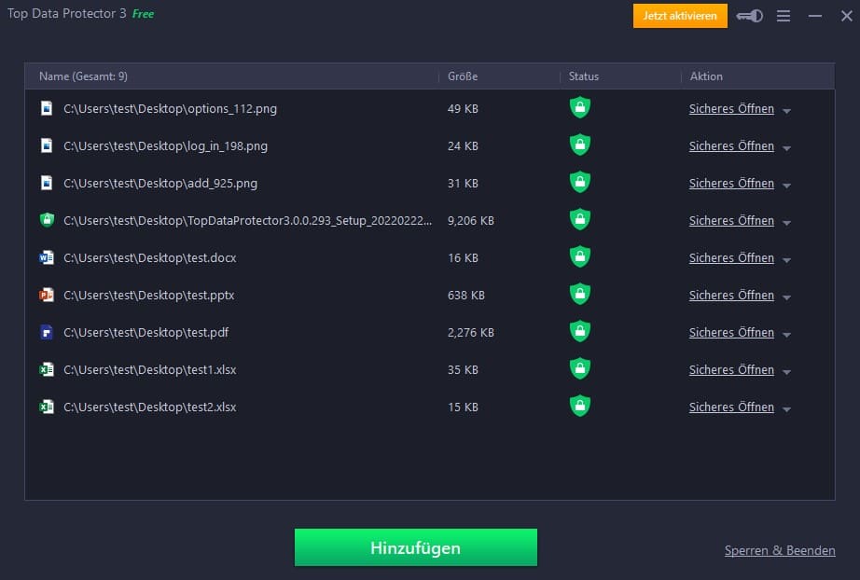Click status lock shield of test.pptx

click(x=580, y=294)
